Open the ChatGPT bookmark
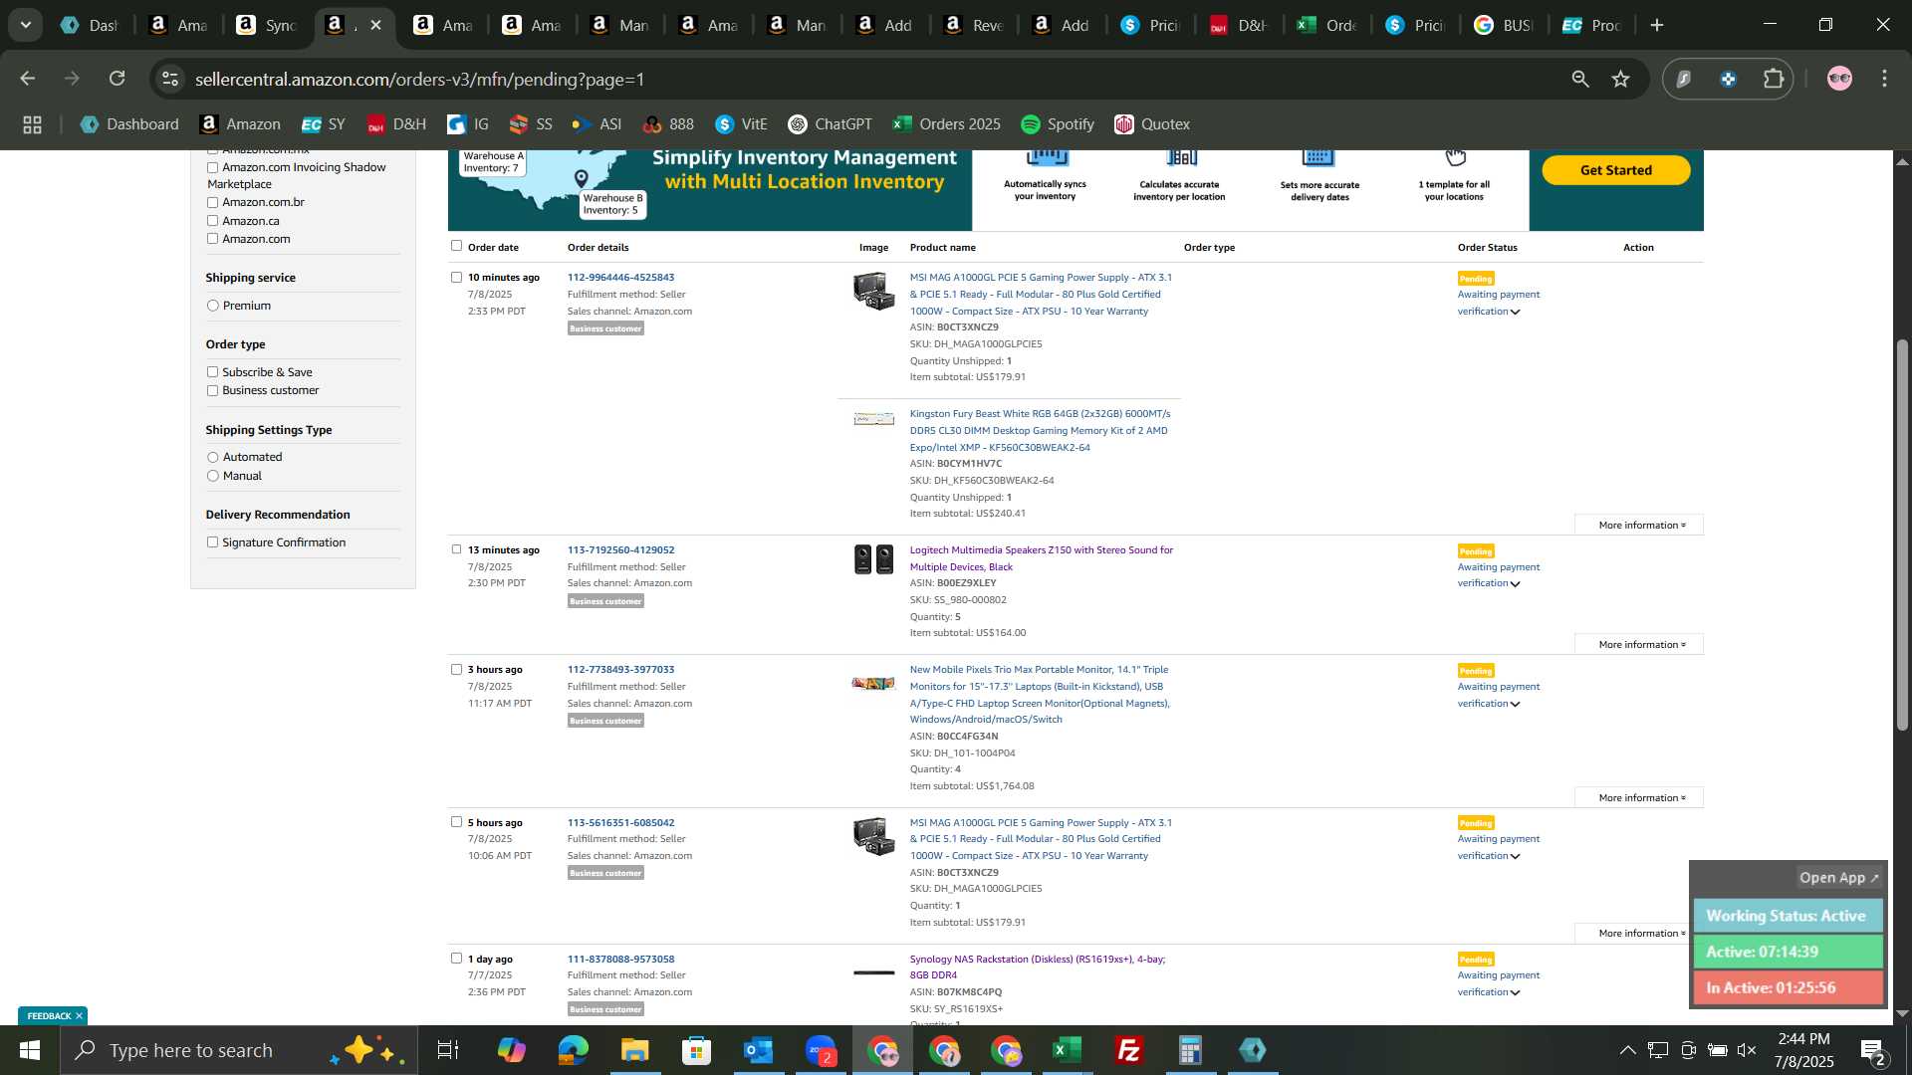Image resolution: width=1912 pixels, height=1075 pixels. pos(830,124)
